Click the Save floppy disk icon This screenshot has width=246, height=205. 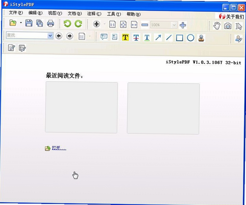coord(29,23)
